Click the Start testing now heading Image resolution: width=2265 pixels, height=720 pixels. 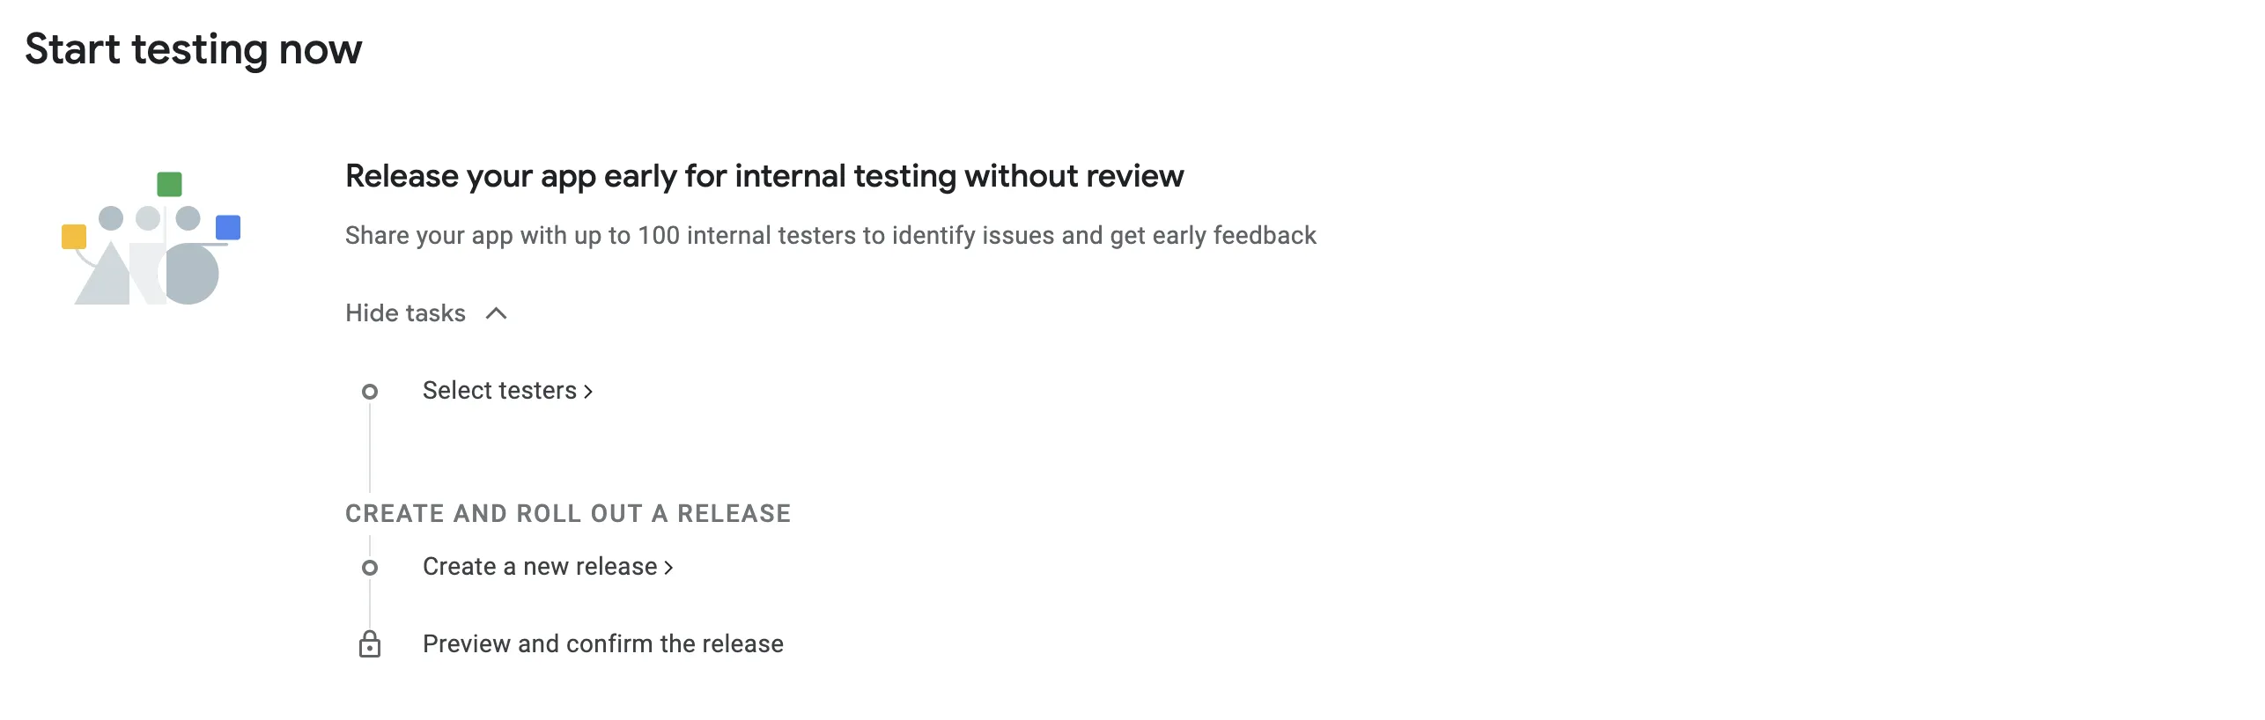(194, 49)
